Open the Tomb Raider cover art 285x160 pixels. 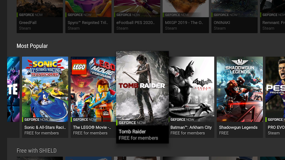pos(142,88)
